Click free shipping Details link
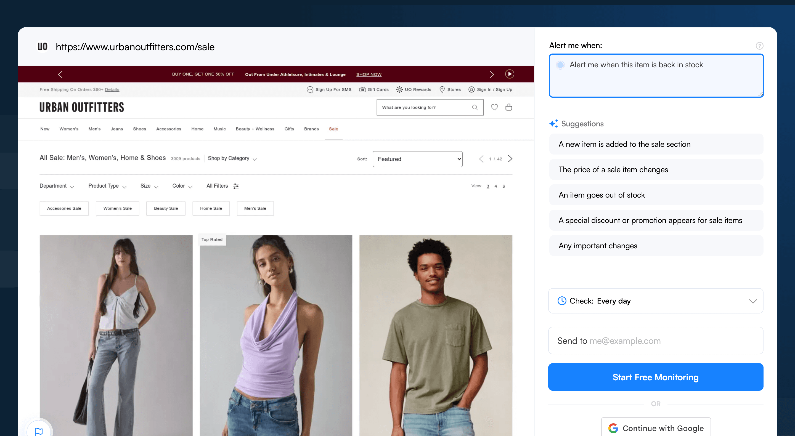Viewport: 795px width, 436px height. coord(112,89)
